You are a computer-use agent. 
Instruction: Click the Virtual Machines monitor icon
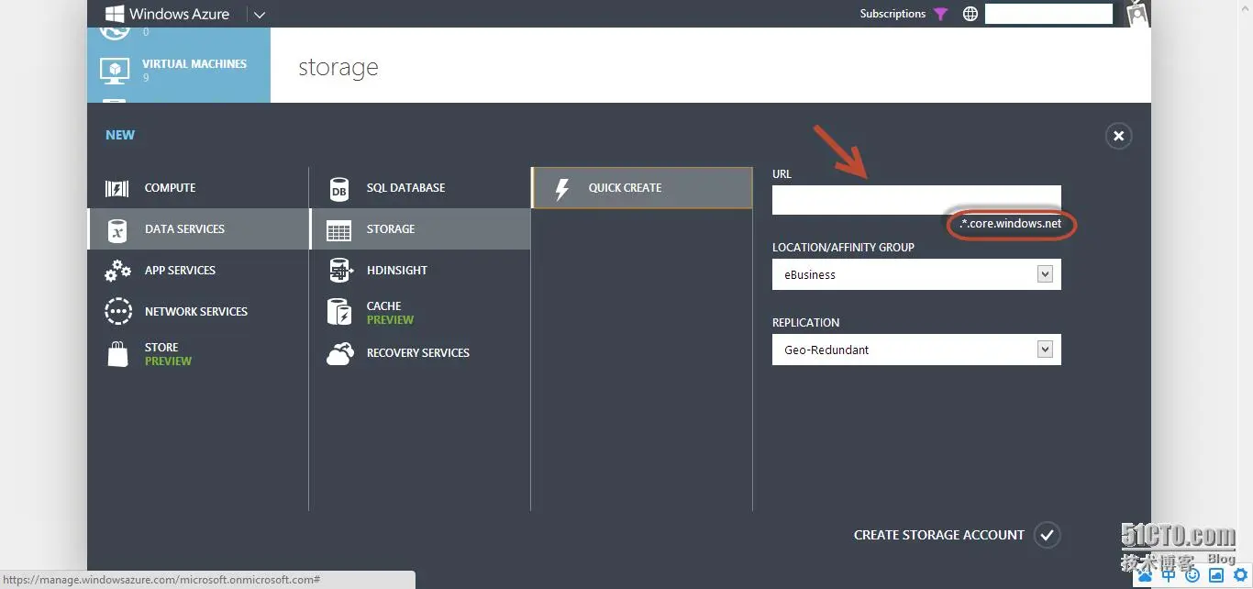point(115,71)
